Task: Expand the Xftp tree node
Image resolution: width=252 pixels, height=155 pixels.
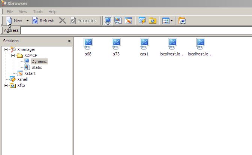Action: 6,85
